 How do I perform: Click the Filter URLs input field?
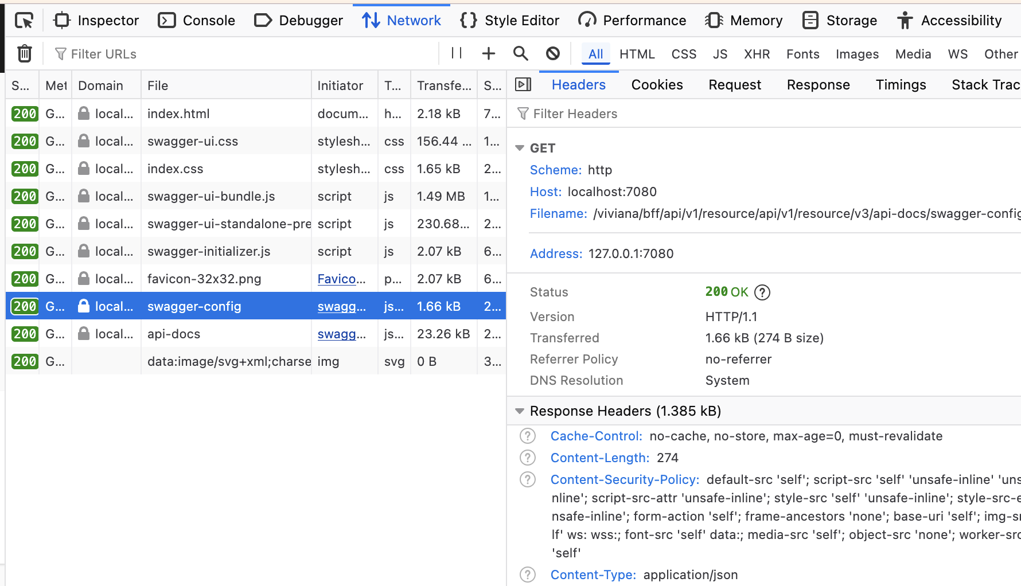click(244, 54)
